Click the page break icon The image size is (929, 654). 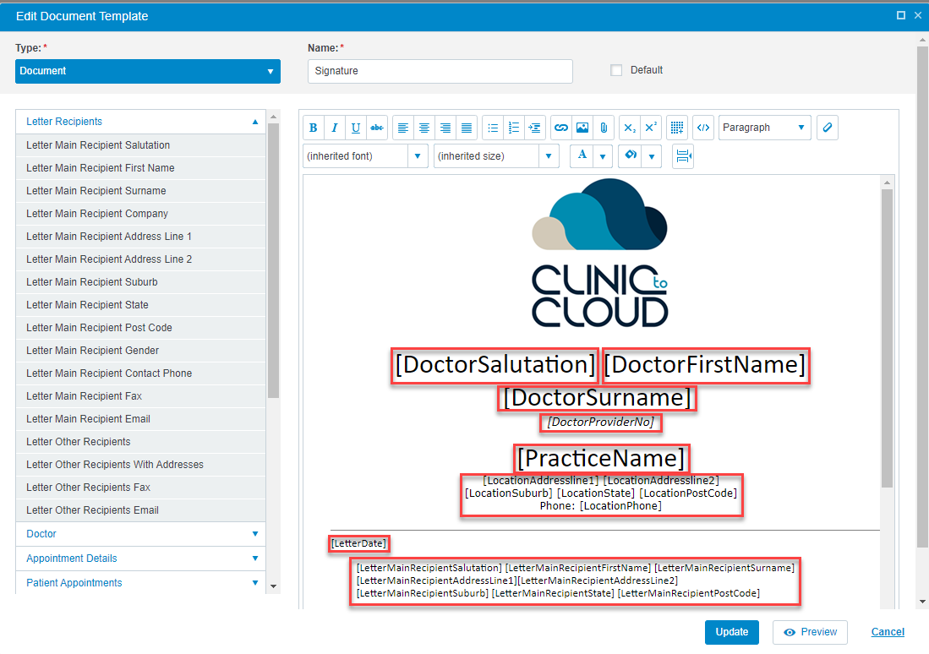[x=683, y=155]
